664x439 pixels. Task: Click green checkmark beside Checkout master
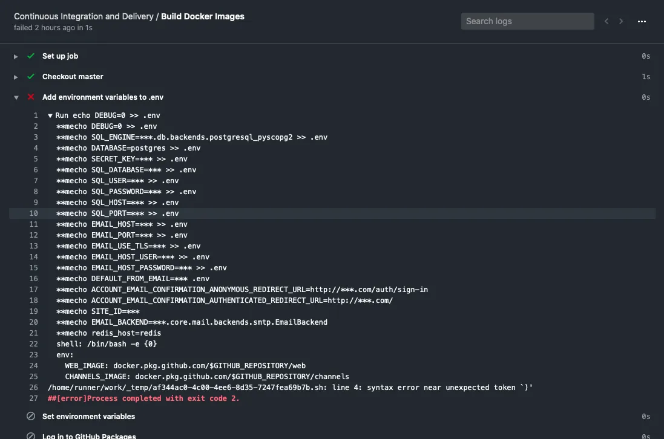31,77
